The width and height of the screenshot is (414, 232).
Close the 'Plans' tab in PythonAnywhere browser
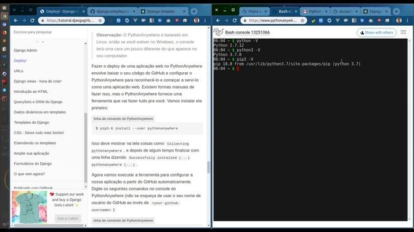tap(266, 12)
